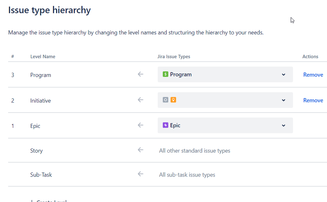This screenshot has height=202, width=327.
Task: Click the Story level name
Action: [x=36, y=151]
